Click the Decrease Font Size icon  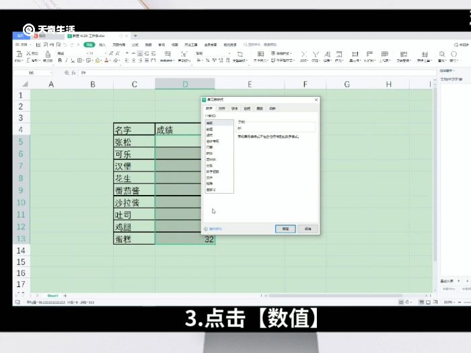tap(118, 53)
